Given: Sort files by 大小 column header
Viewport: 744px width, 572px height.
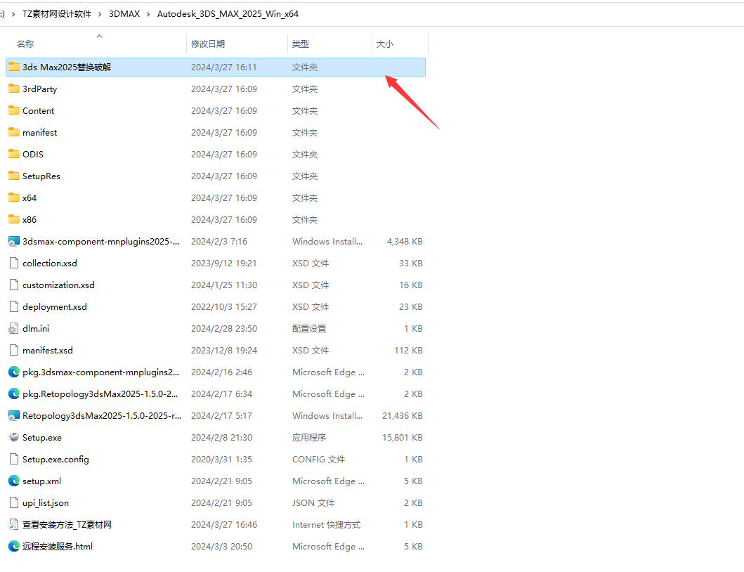Looking at the screenshot, I should point(385,44).
